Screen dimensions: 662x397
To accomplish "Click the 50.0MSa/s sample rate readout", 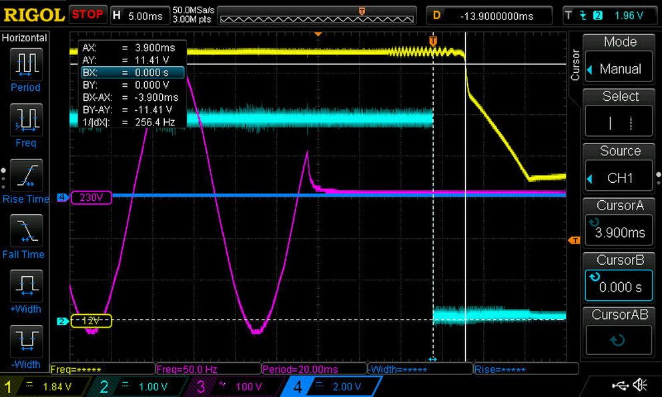I will click(194, 9).
